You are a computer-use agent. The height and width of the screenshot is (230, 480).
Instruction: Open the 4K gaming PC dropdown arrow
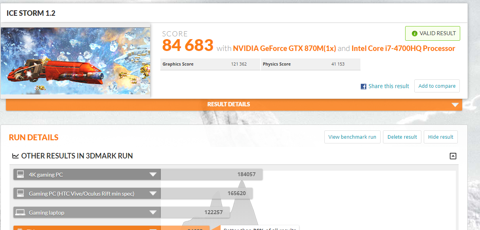[153, 175]
